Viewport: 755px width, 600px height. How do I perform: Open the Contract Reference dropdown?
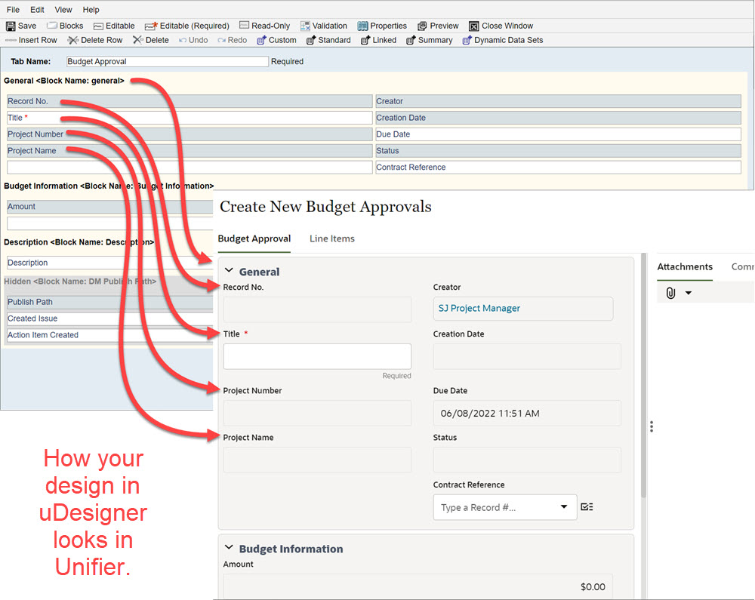(x=563, y=507)
